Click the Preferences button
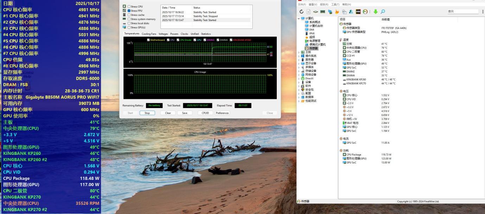Image resolution: width=485 pixels, height=214 pixels. click(222, 113)
